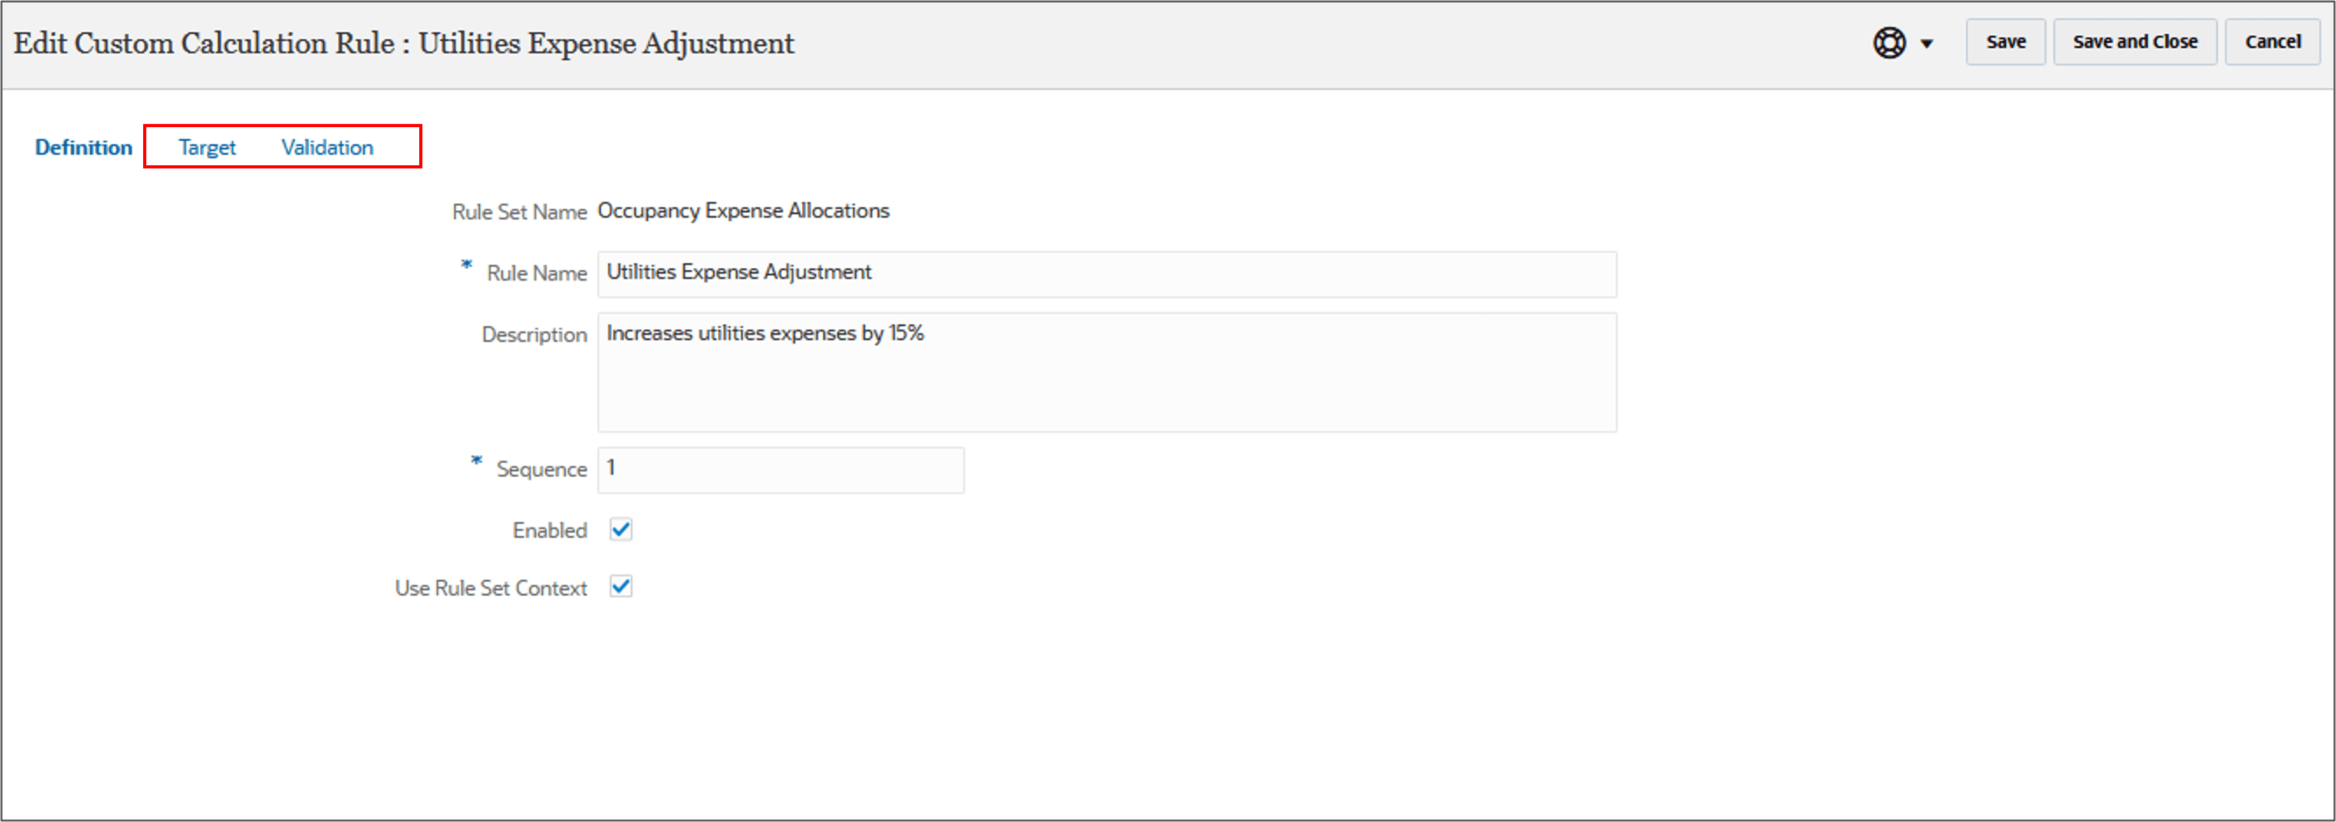Click the Edit Custom Calculation Rule title

pyautogui.click(x=403, y=43)
